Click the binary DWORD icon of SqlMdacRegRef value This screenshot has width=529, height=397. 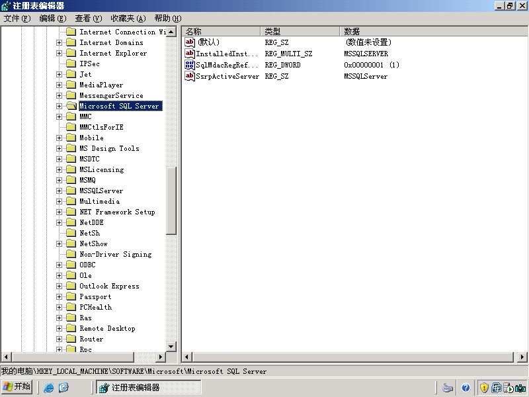pos(190,65)
